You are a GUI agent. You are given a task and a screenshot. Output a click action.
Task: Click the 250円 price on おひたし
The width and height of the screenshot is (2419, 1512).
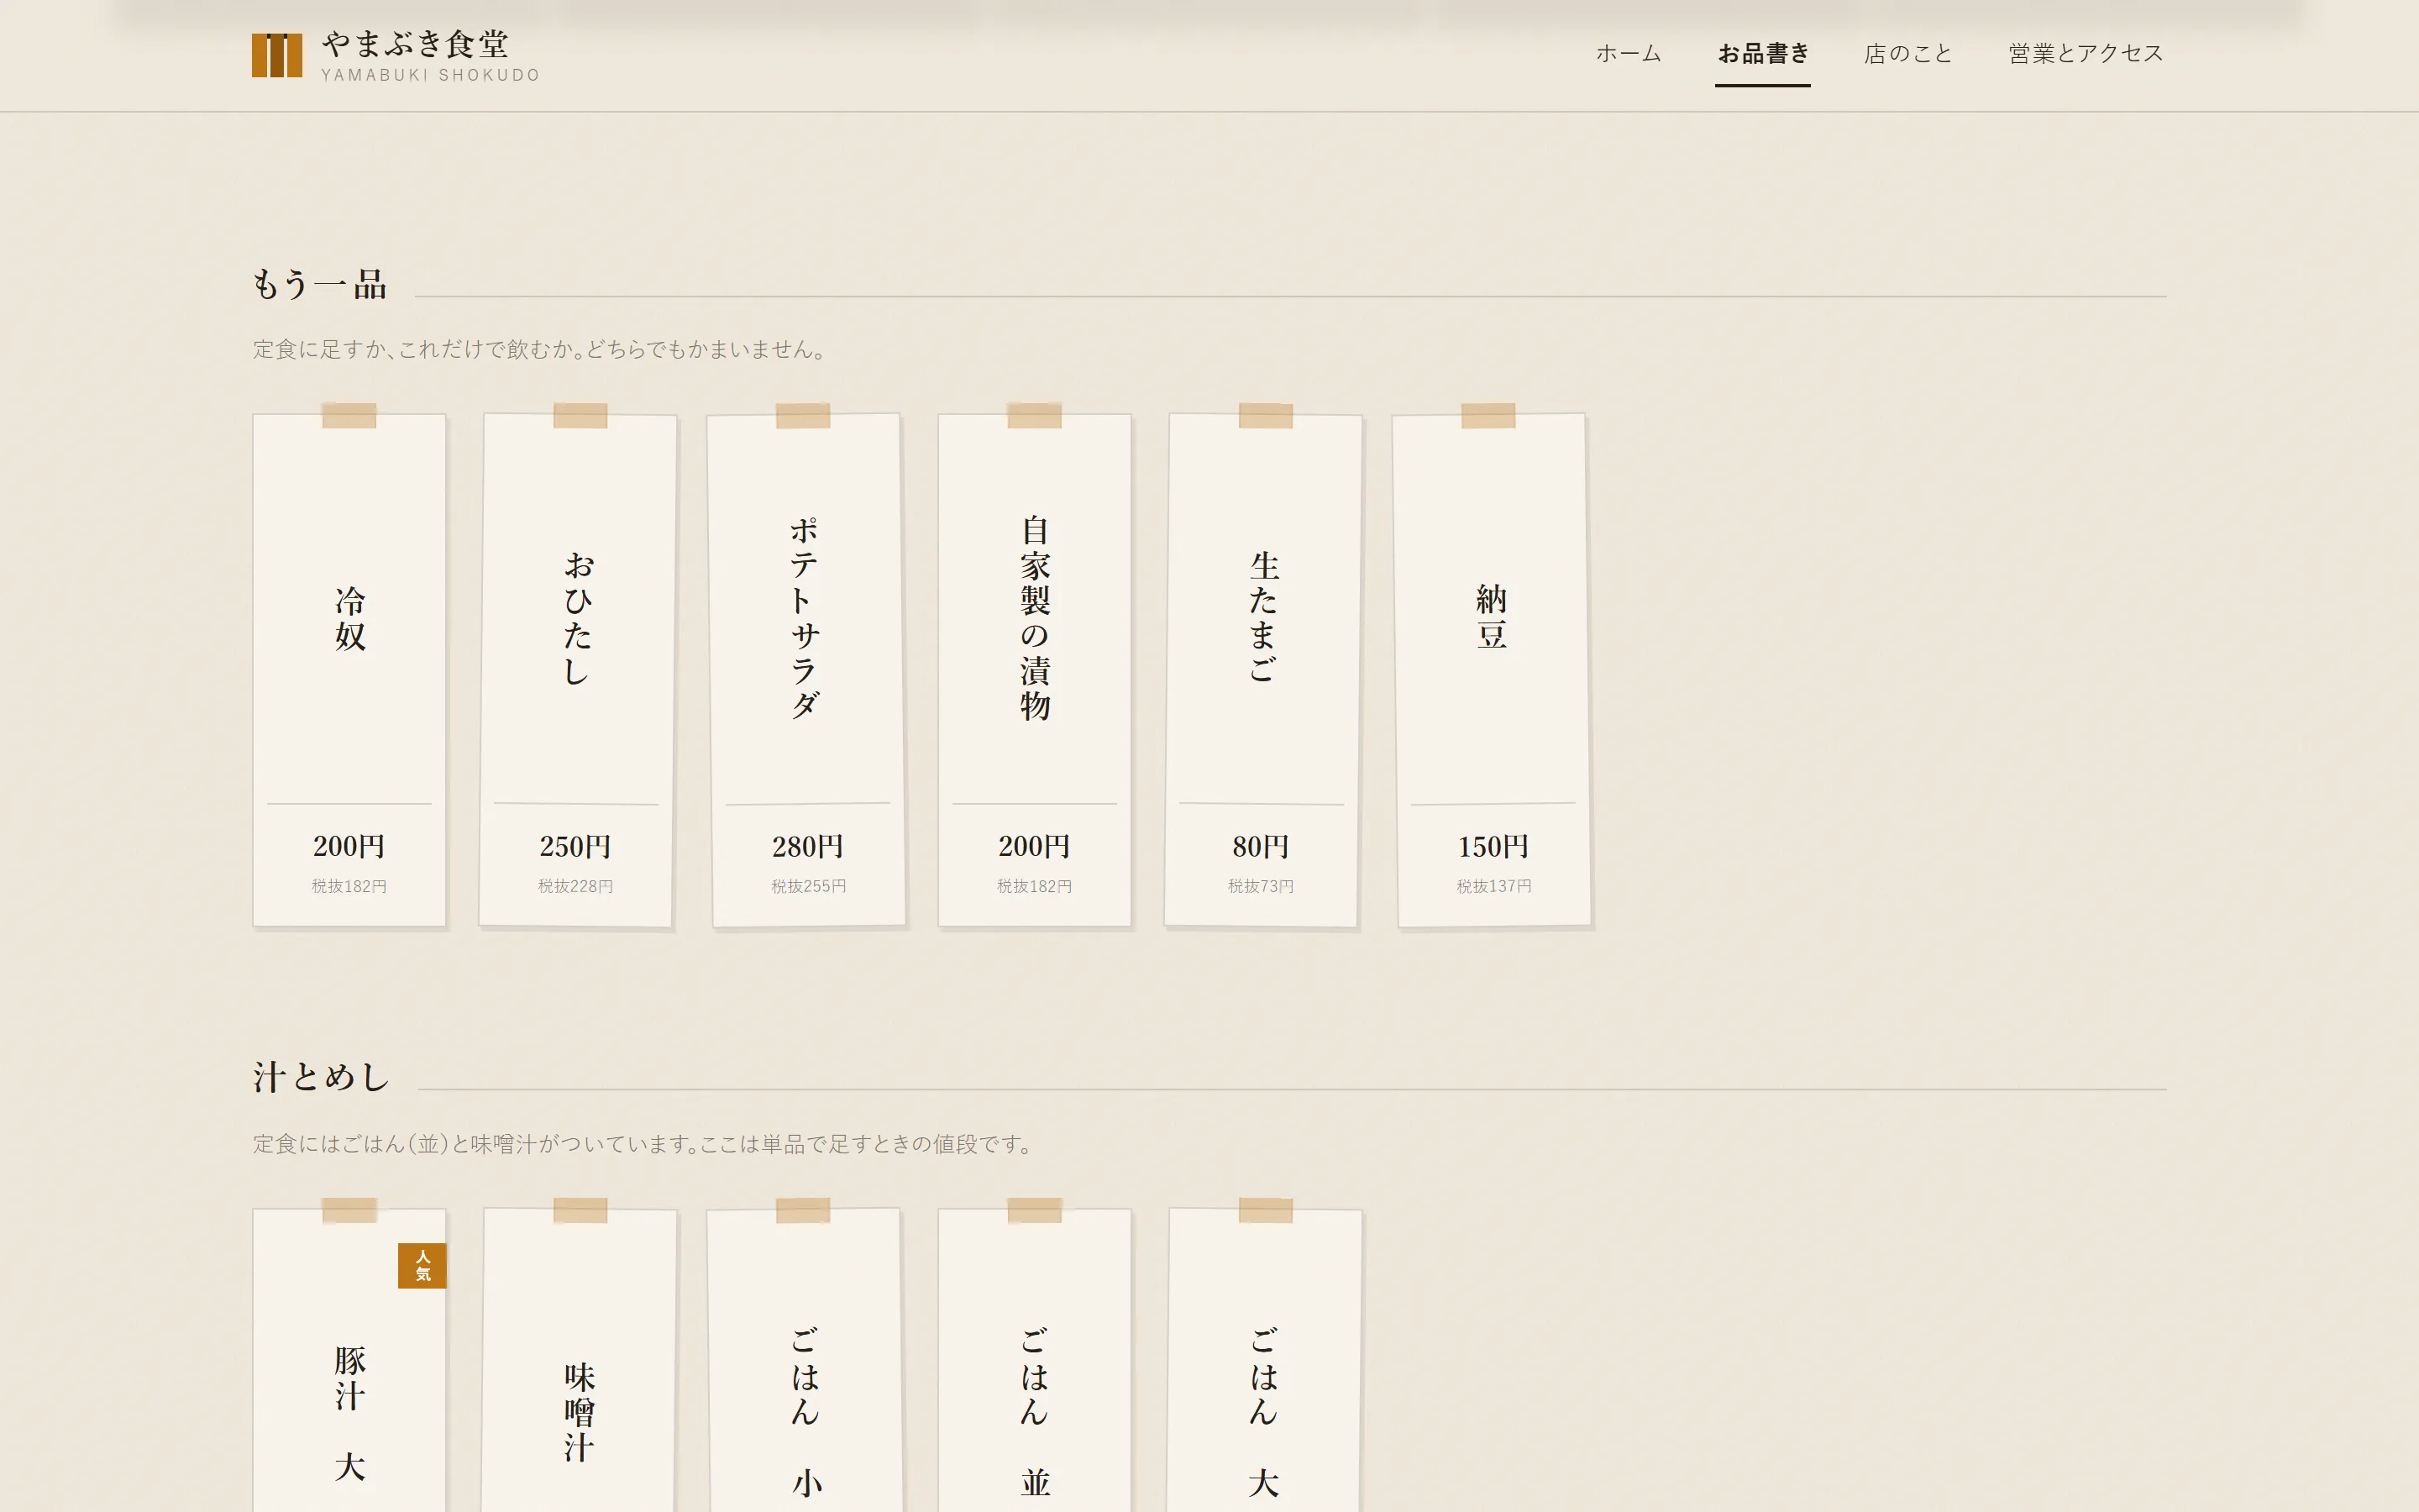click(x=575, y=847)
